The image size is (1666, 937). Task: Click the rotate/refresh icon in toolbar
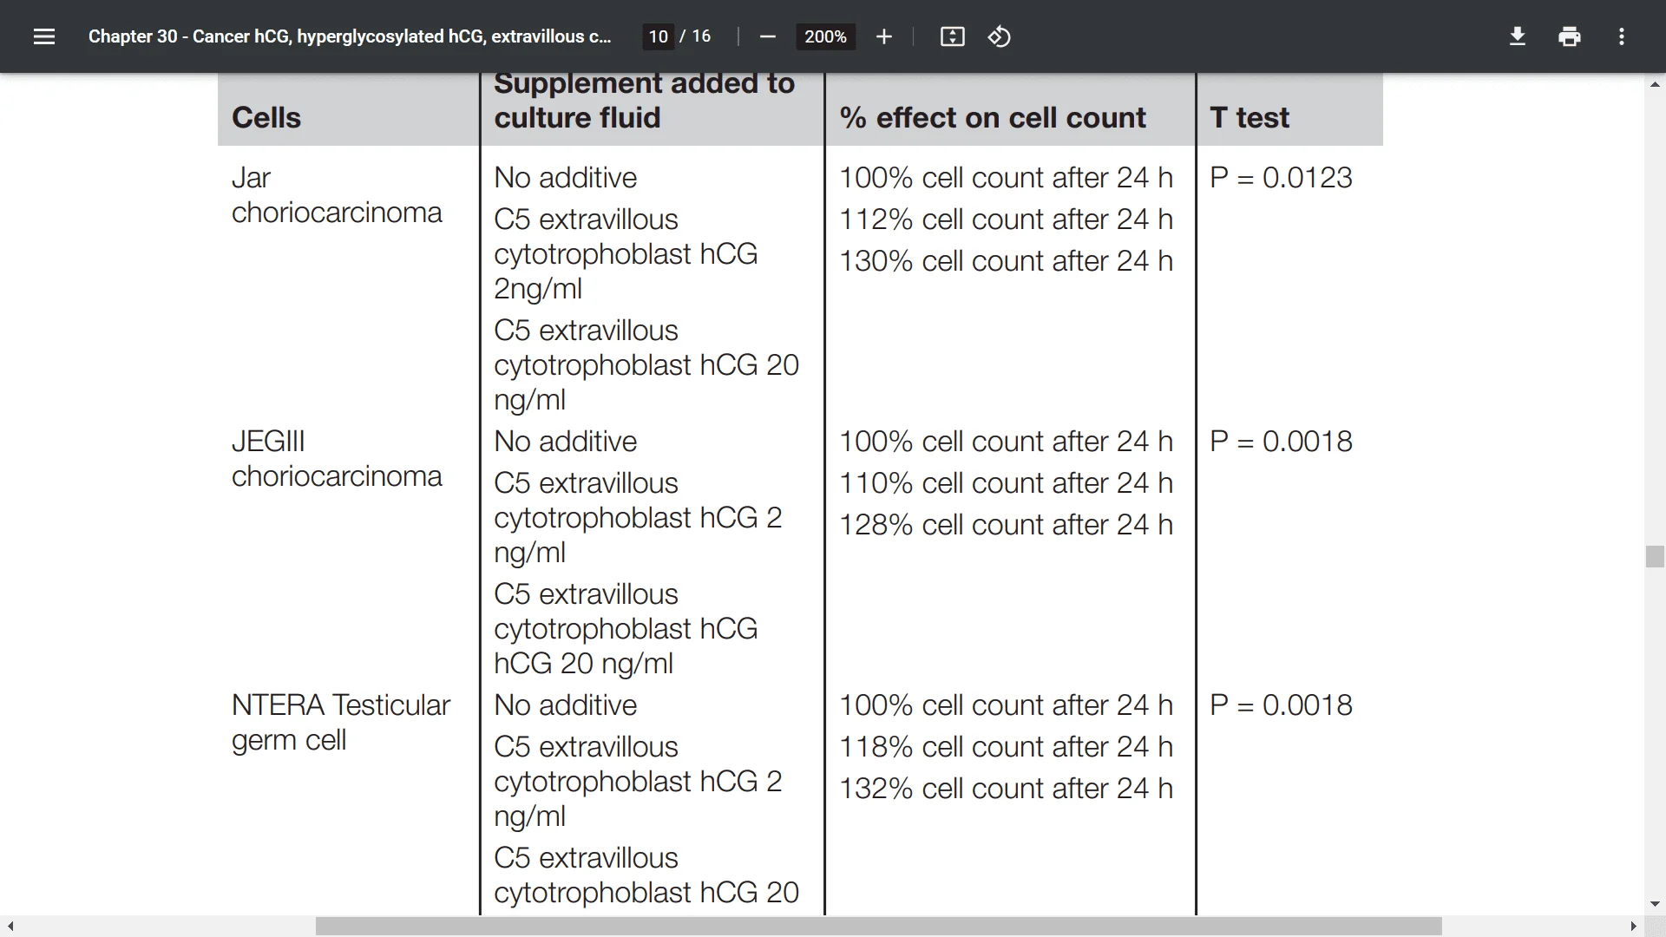[x=1000, y=36]
